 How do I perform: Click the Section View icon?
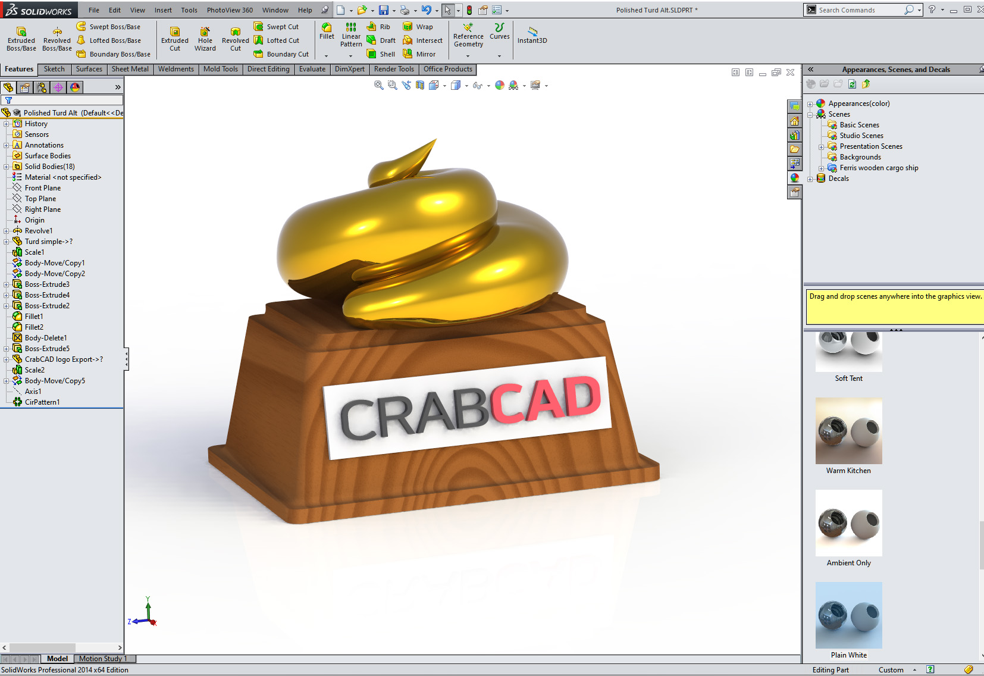(x=420, y=85)
